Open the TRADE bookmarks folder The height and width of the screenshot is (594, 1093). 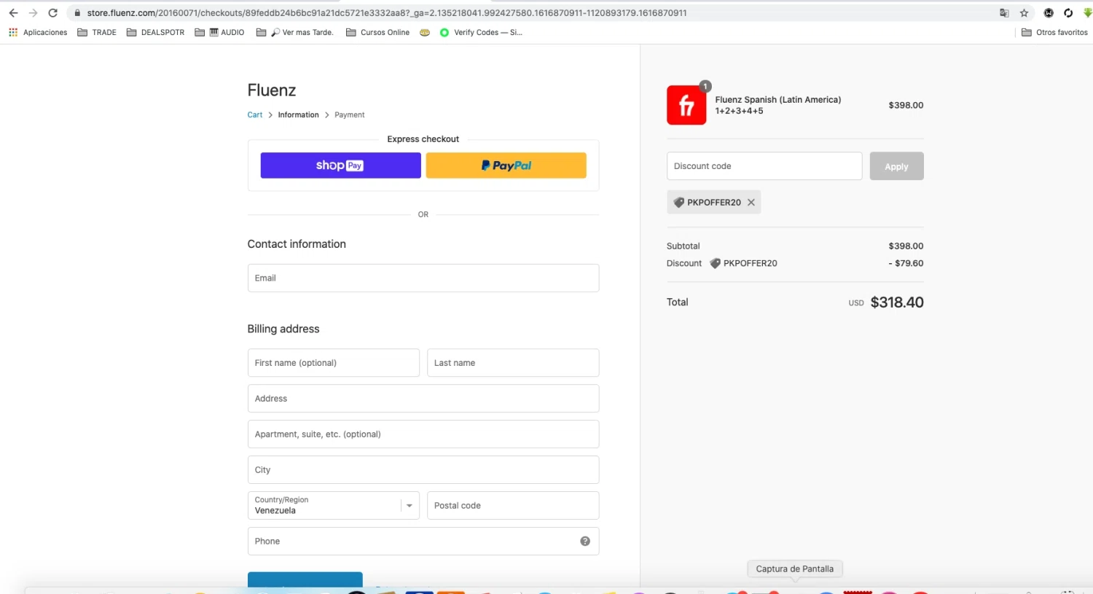(x=97, y=32)
